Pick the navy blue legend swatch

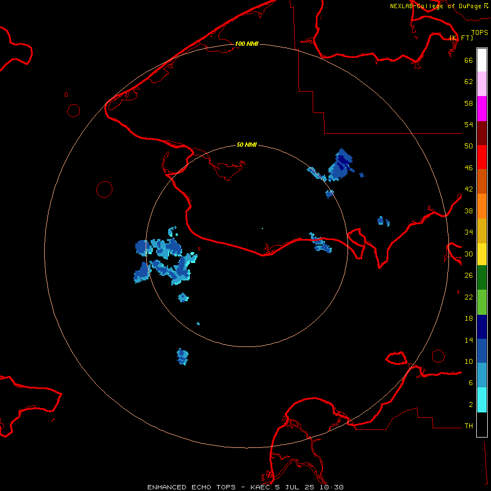click(482, 327)
